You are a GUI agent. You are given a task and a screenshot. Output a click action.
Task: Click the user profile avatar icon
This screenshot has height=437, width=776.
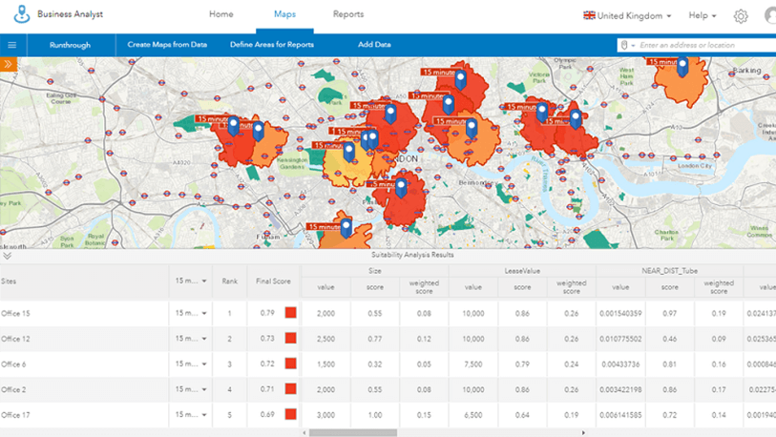[770, 16]
